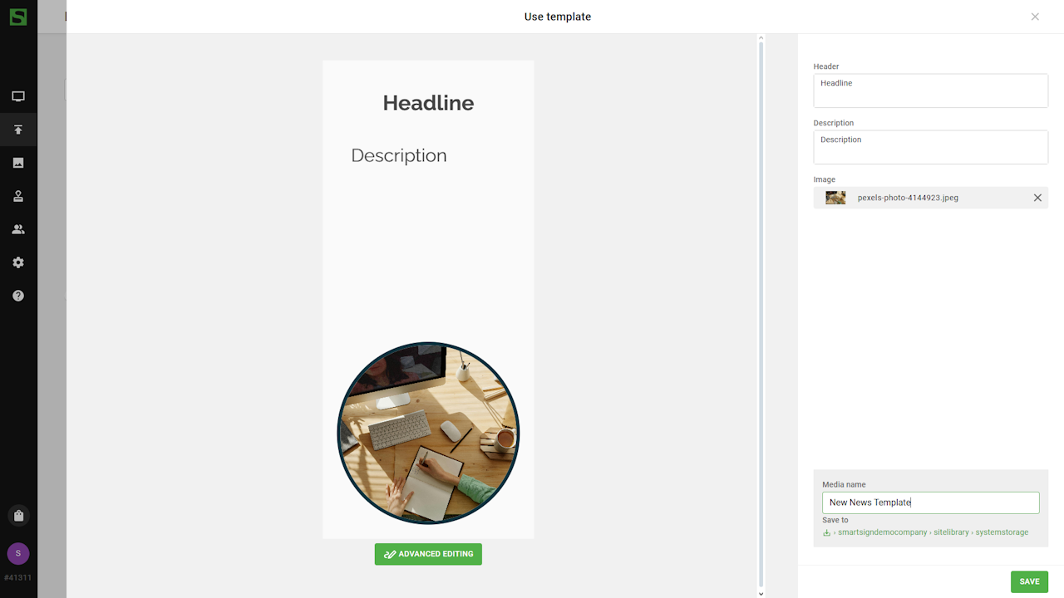1064x598 pixels.
Task: Click the Help question mark icon
Action: click(x=18, y=296)
